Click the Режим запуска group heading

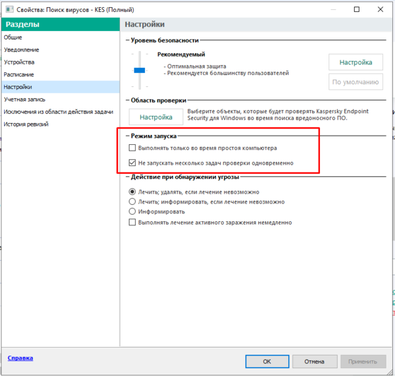[153, 136]
